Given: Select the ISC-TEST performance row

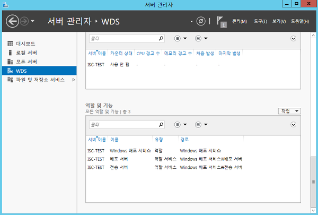Looking at the screenshot, I should [193, 65].
